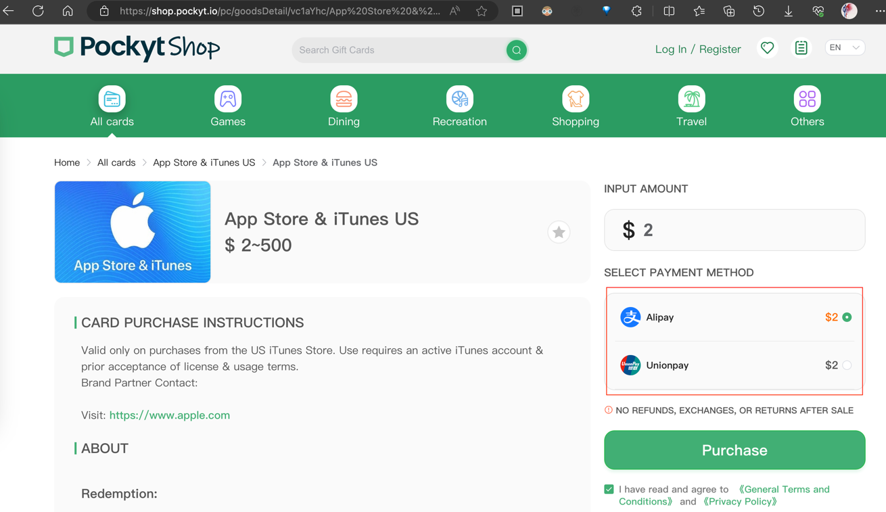886x512 pixels.
Task: Click the Log In / Register link
Action: [x=697, y=49]
